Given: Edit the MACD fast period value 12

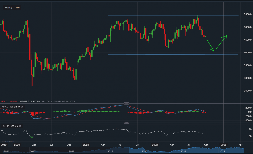Looking at the screenshot, I should pyautogui.click(x=11, y=107).
